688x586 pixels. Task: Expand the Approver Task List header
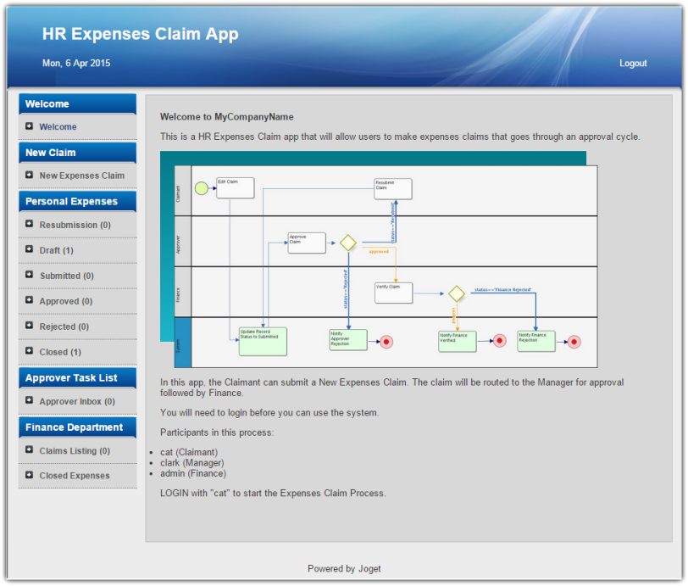pos(77,378)
